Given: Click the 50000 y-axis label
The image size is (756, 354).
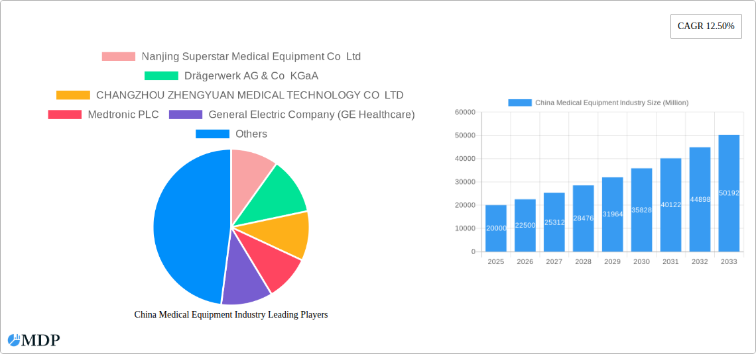Looking at the screenshot, I should click(x=465, y=135).
